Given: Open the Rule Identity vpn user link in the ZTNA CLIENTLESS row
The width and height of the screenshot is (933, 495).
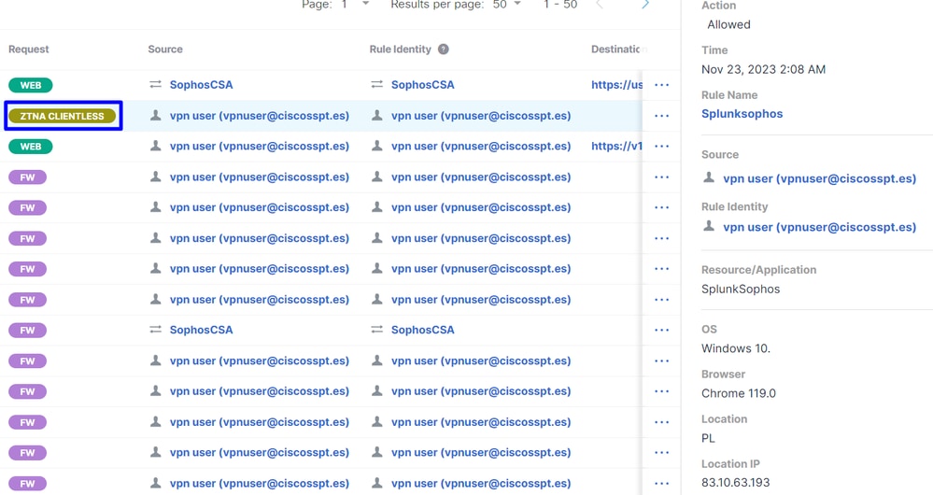Looking at the screenshot, I should point(481,116).
